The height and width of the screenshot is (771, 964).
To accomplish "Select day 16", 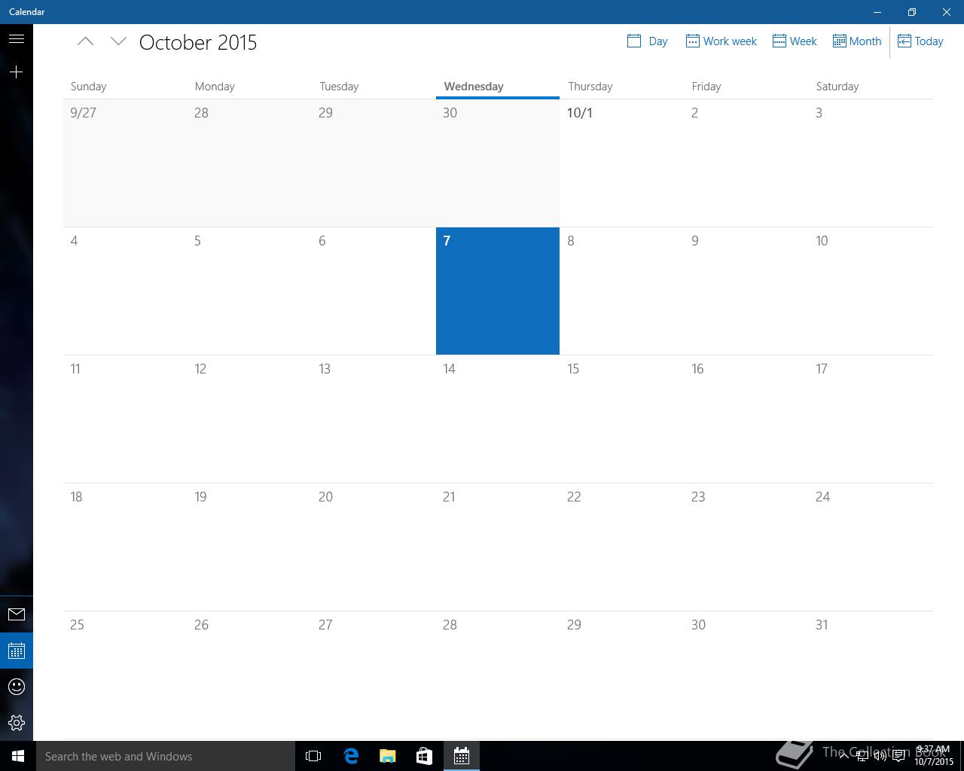I will 746,419.
